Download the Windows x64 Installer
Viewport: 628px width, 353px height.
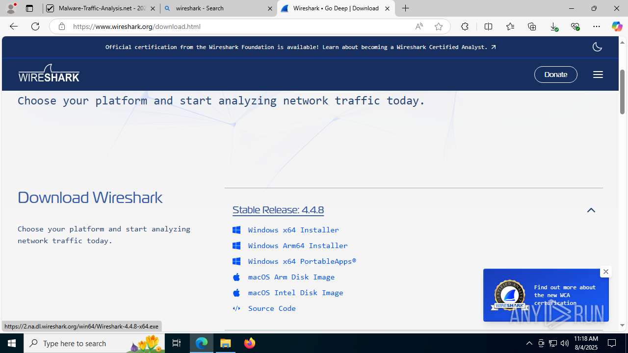tap(293, 230)
